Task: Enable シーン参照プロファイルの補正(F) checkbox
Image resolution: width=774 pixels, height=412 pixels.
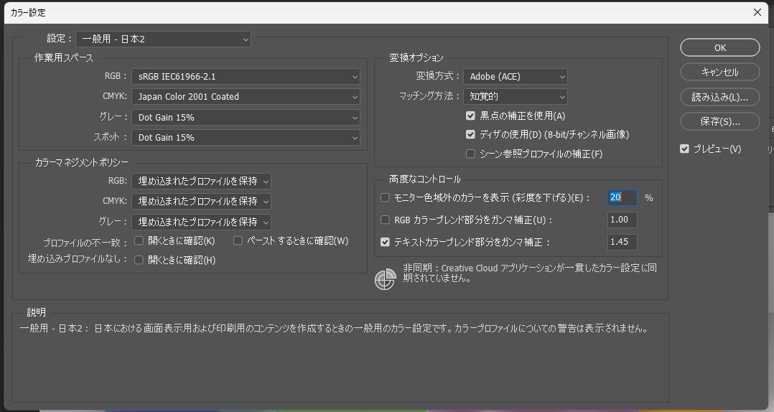Action: [x=470, y=154]
